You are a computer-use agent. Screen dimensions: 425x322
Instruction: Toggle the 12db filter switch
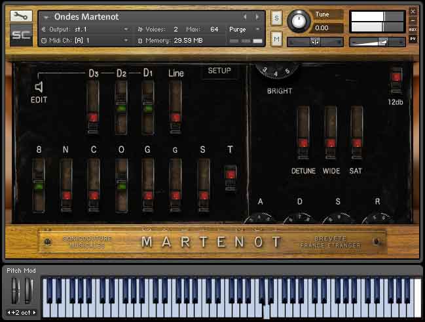(396, 81)
